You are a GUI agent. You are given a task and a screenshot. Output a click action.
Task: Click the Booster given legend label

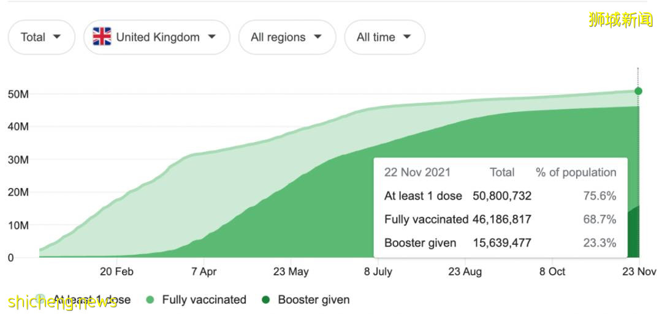click(x=314, y=300)
